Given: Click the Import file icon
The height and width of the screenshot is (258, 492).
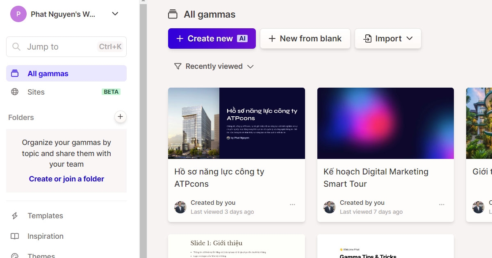Looking at the screenshot, I should [x=368, y=38].
